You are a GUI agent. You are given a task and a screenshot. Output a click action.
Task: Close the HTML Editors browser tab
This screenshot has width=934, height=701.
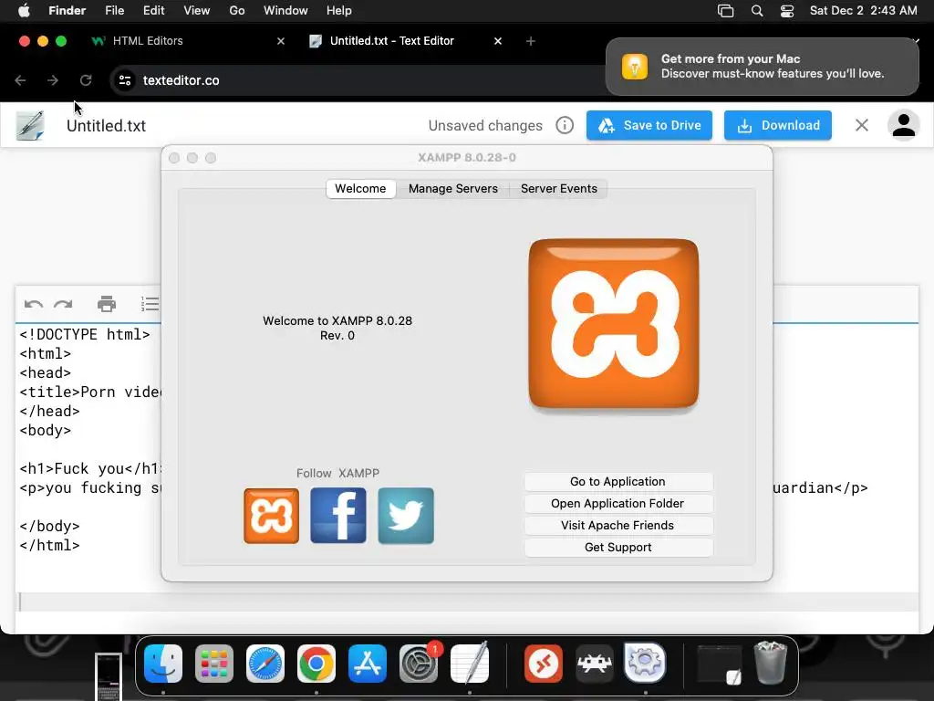(x=281, y=41)
